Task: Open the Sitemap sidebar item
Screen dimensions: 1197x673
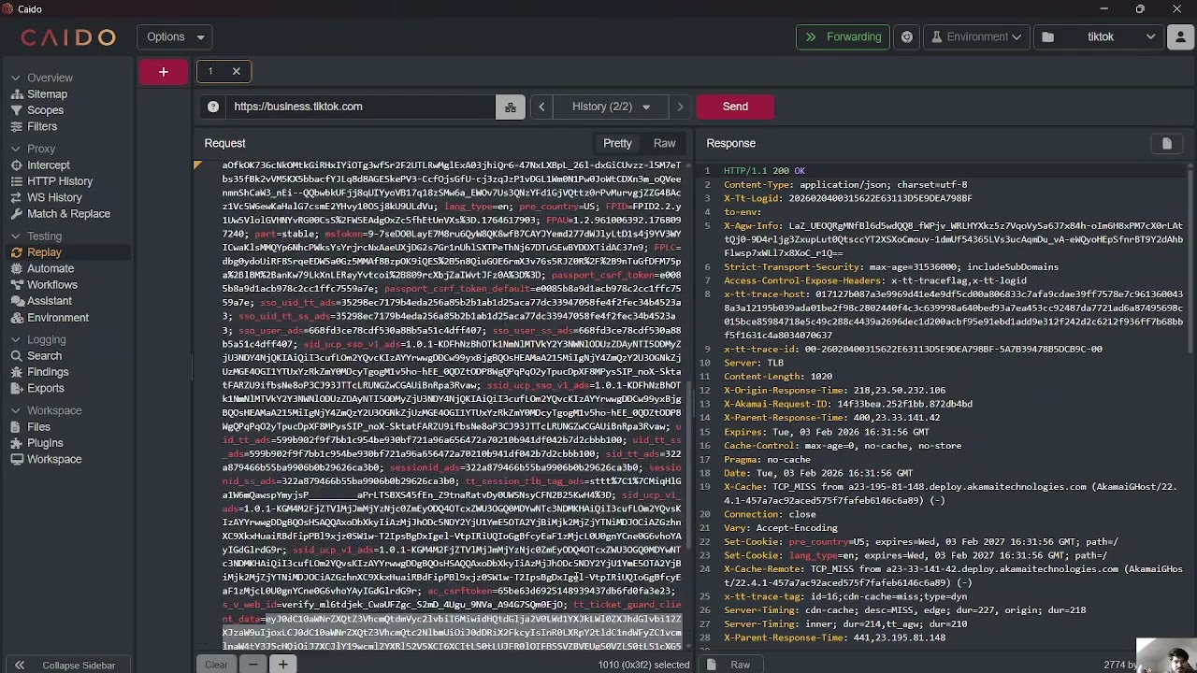Action: click(47, 94)
